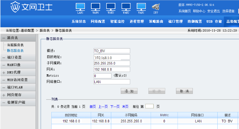239x129 pixels.
Task: Click the 目的地址 input field
Action: tap(112, 57)
